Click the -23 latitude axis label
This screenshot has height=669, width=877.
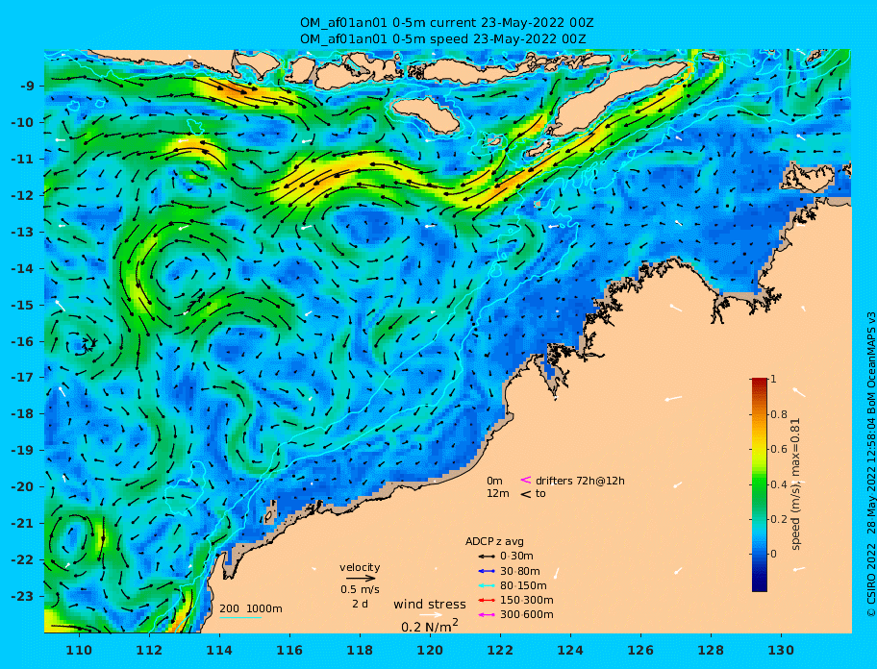[23, 596]
